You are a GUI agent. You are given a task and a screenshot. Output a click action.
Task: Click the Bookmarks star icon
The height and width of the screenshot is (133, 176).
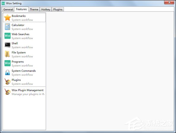pyautogui.click(x=7, y=18)
